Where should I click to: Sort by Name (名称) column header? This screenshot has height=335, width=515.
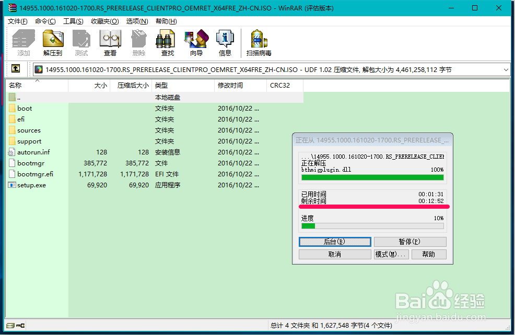click(x=37, y=85)
